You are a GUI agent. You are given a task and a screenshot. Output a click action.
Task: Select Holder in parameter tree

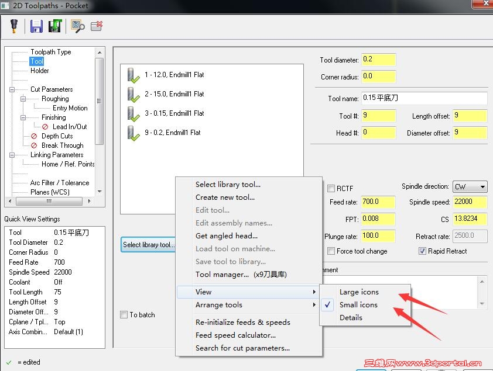tap(40, 71)
